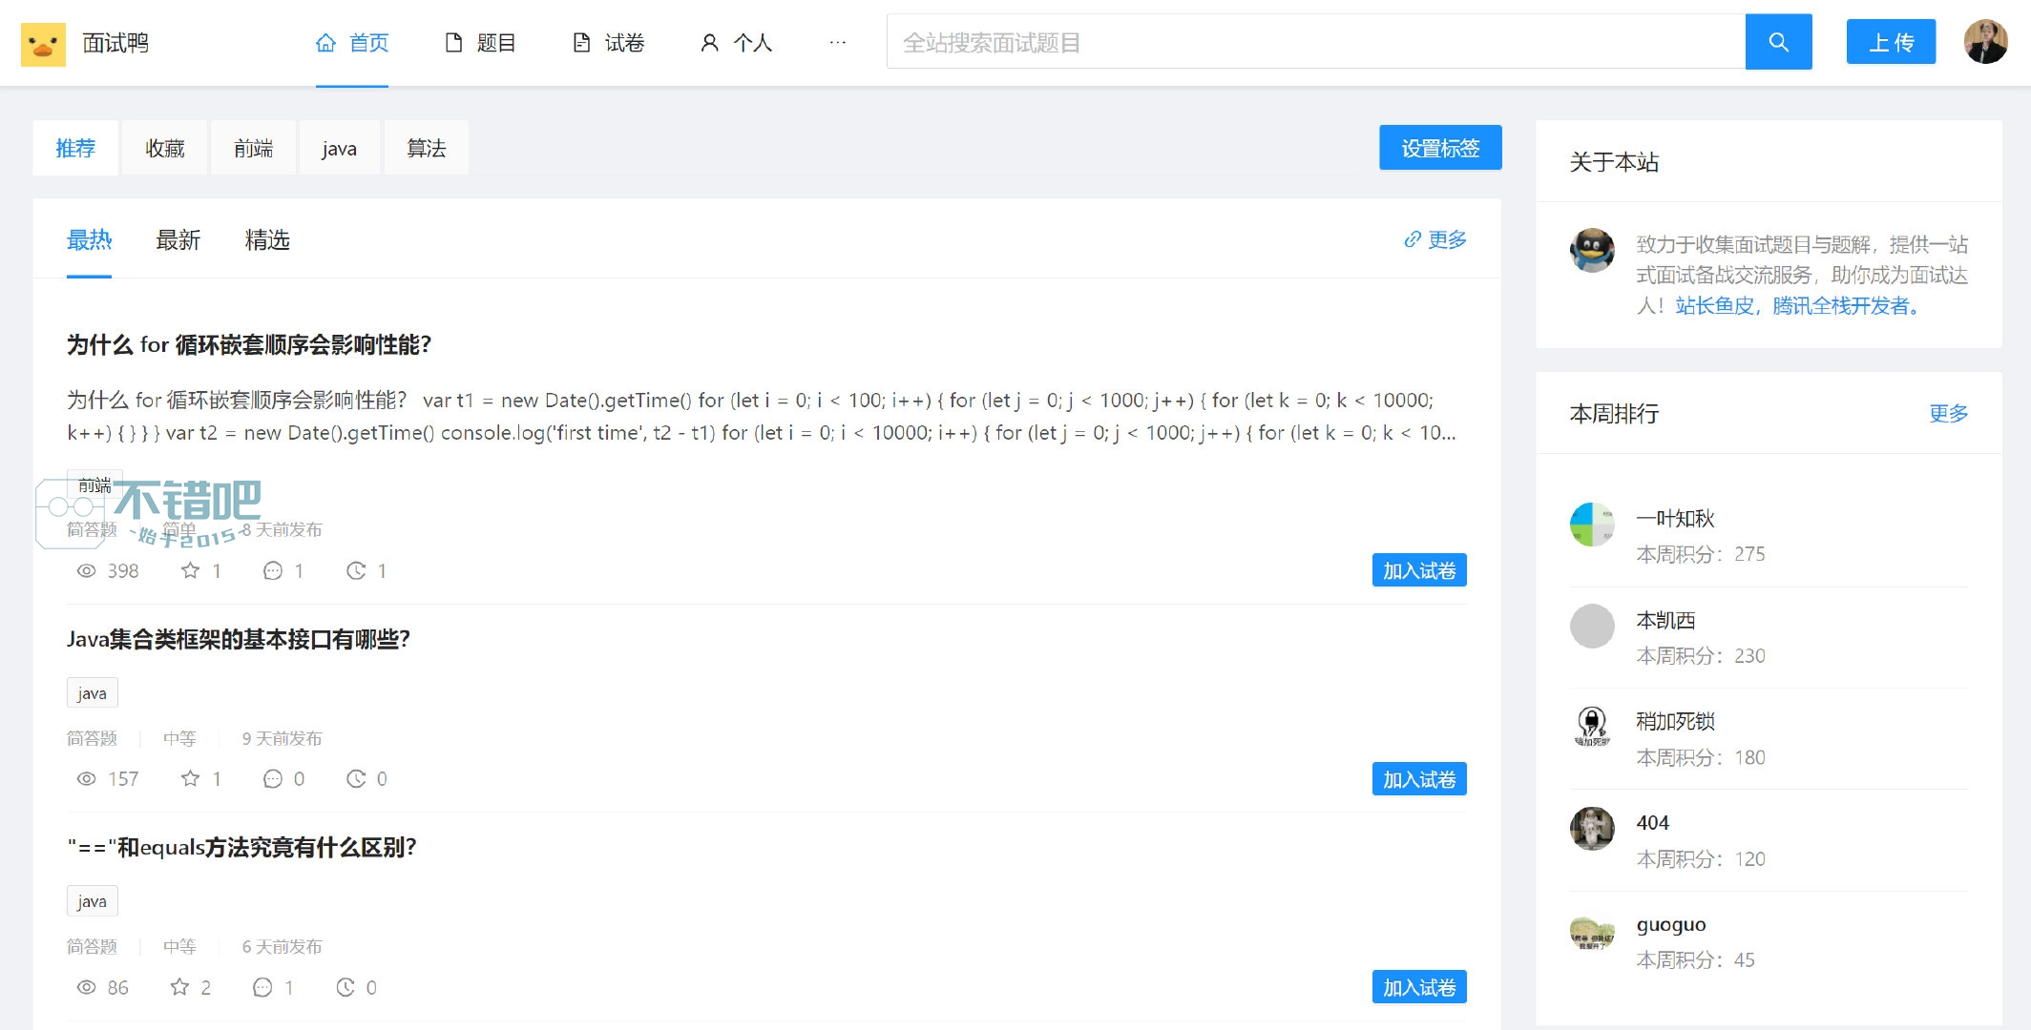Click the star icon on equals question
Screen dimensions: 2031x1030
(x=179, y=987)
